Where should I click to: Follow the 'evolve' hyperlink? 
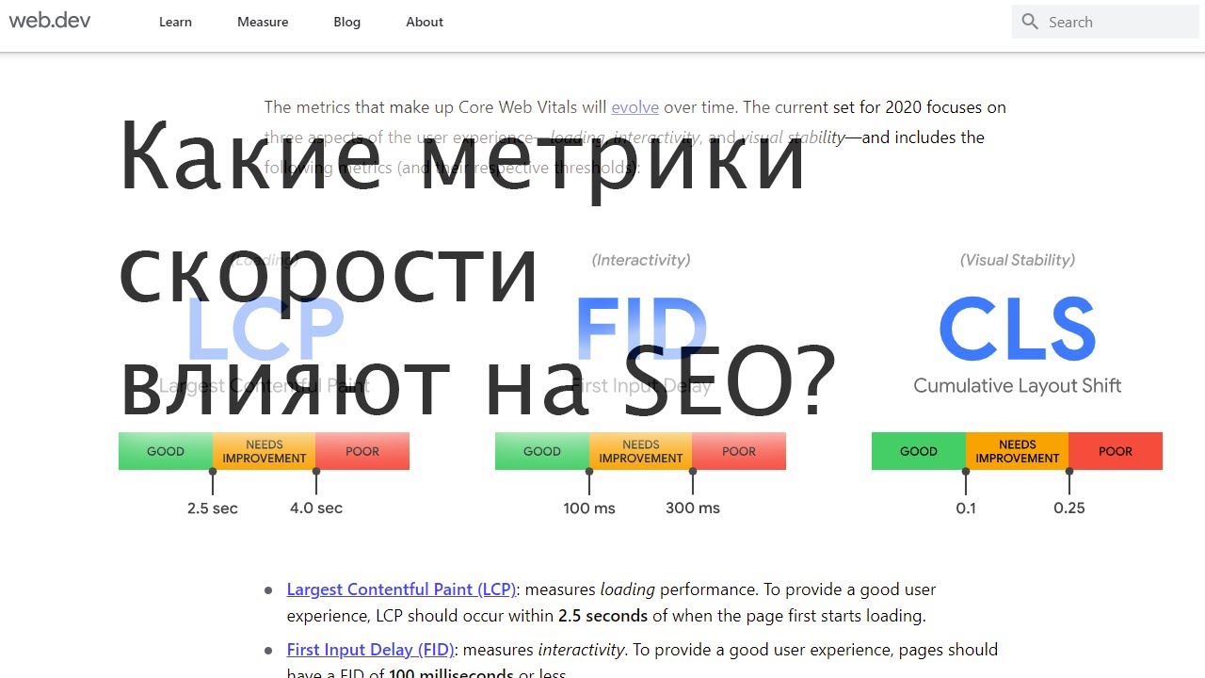pyautogui.click(x=635, y=107)
